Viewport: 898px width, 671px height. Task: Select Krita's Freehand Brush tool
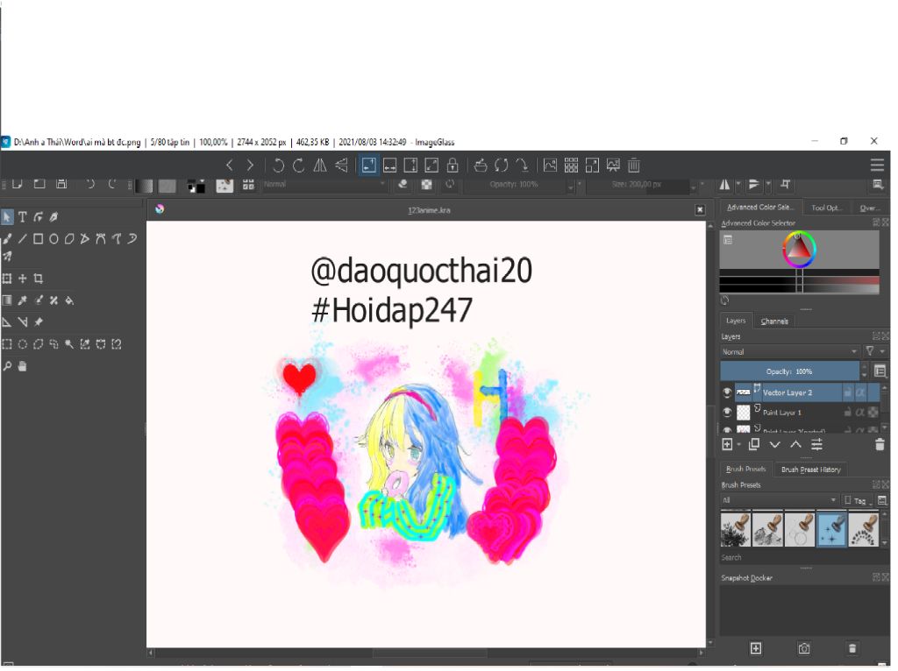click(7, 240)
